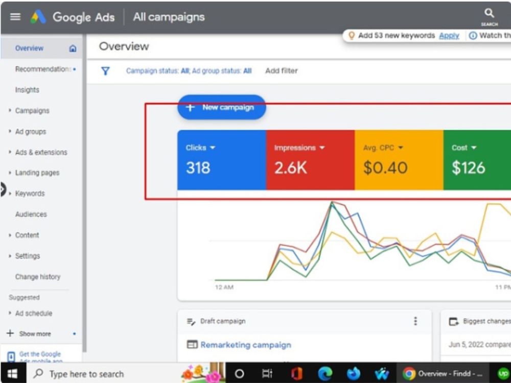Click the Google Ads logo

(x=38, y=17)
